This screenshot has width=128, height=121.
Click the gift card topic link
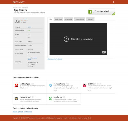[15, 112]
